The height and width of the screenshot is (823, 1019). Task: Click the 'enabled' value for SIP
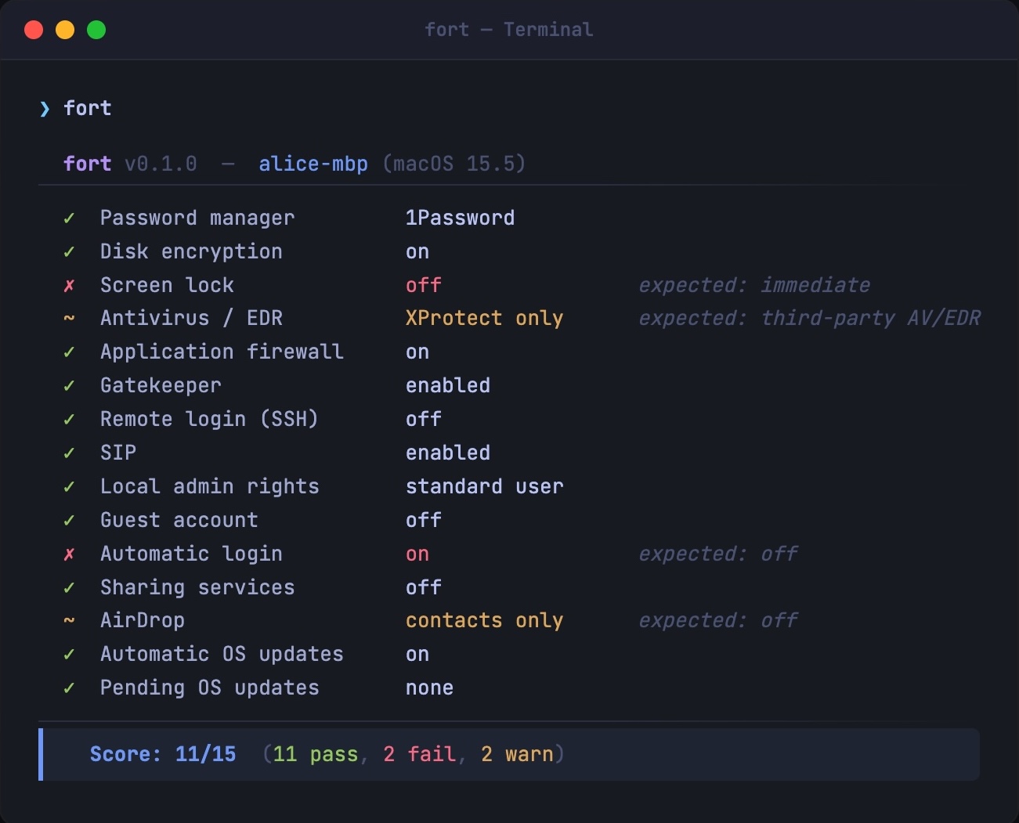[x=448, y=453]
